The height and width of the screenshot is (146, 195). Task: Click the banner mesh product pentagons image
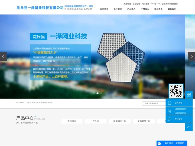point(121,57)
